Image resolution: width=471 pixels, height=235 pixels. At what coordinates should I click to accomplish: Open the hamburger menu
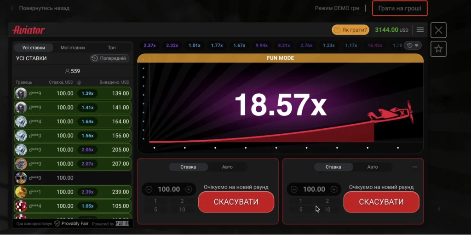coord(420,30)
